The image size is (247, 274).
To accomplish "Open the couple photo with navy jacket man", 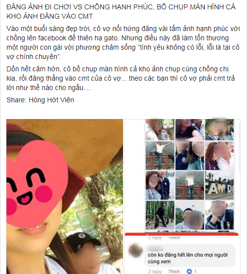I will 160,185.
